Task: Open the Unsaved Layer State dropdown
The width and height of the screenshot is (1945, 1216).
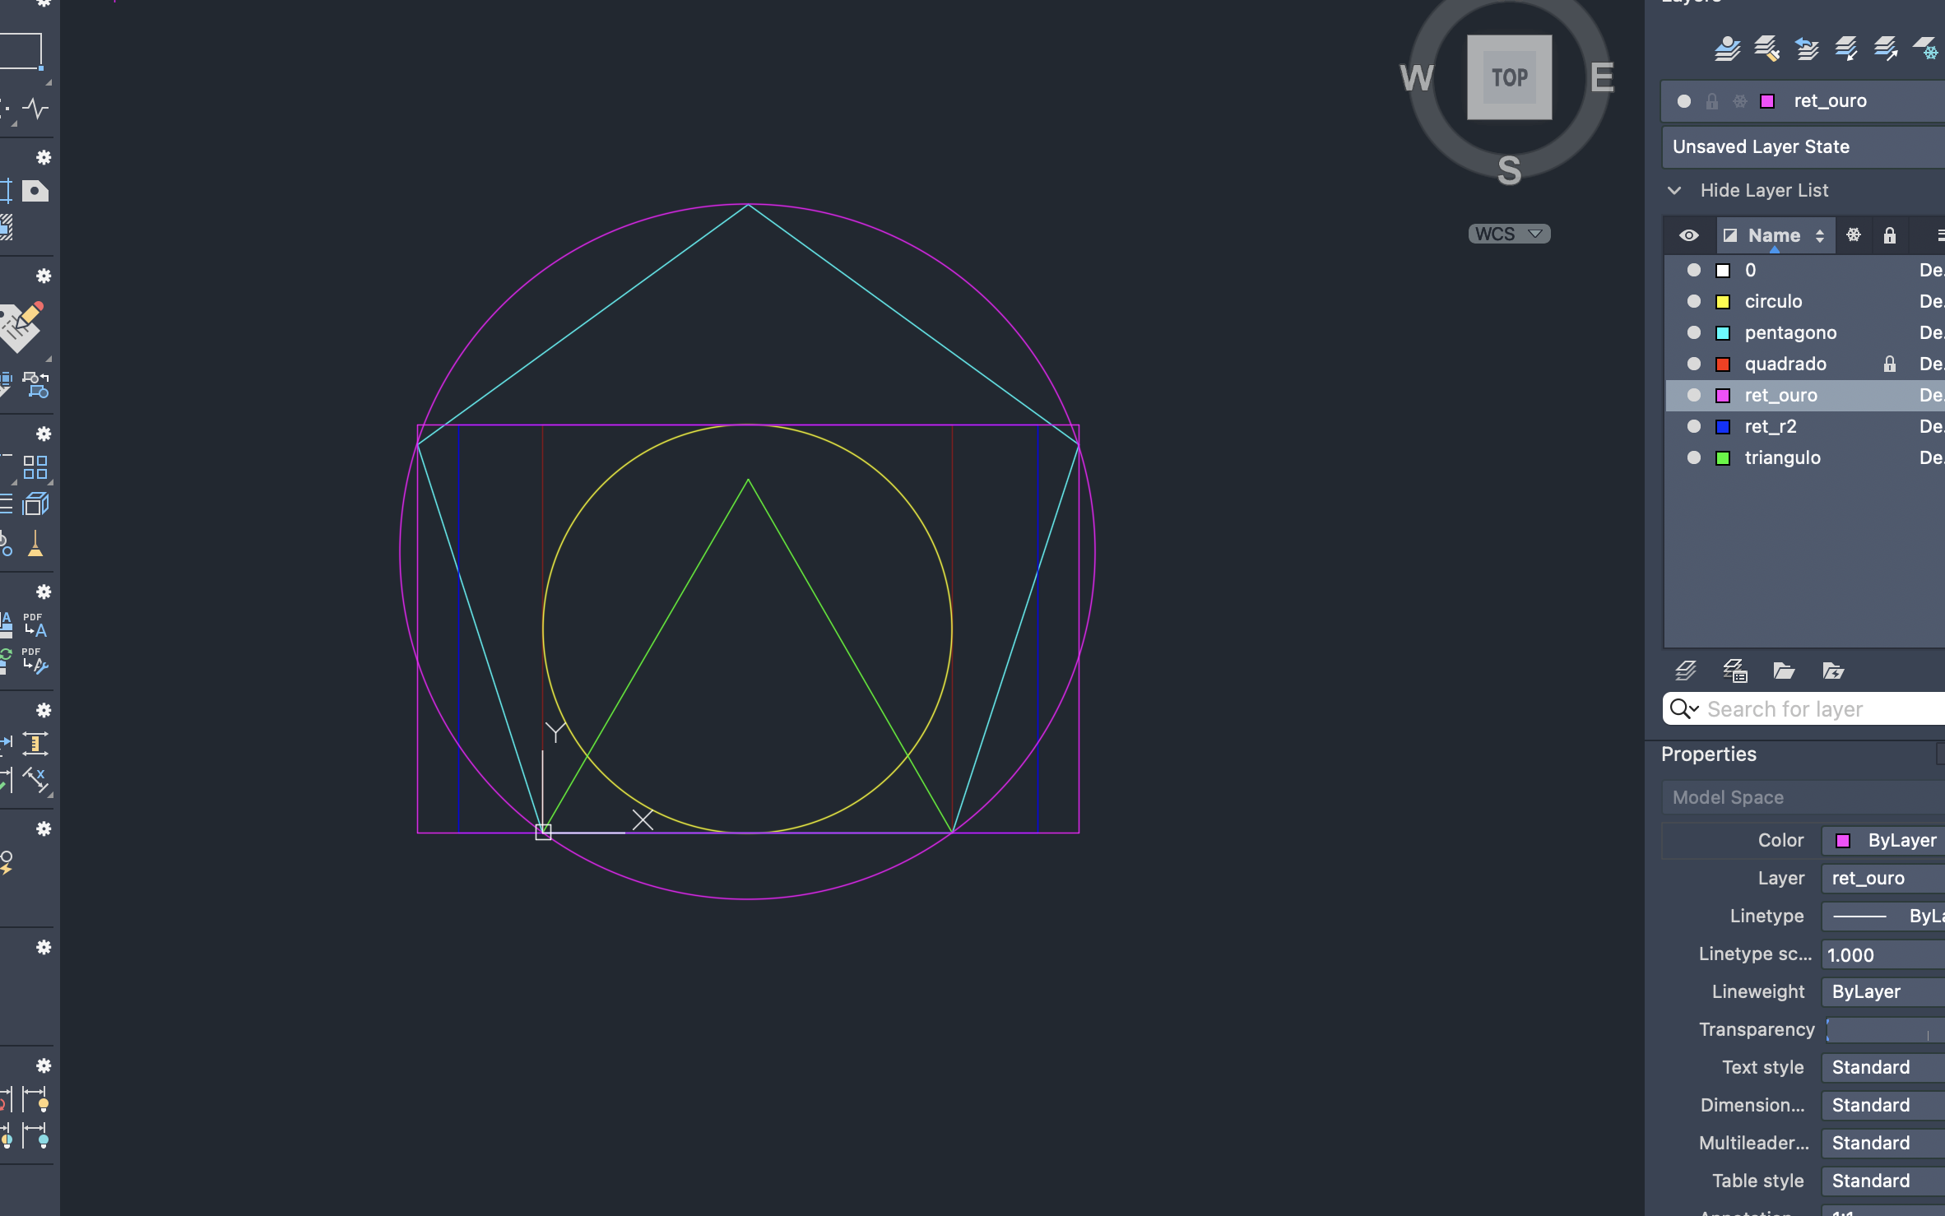Action: pos(1802,146)
